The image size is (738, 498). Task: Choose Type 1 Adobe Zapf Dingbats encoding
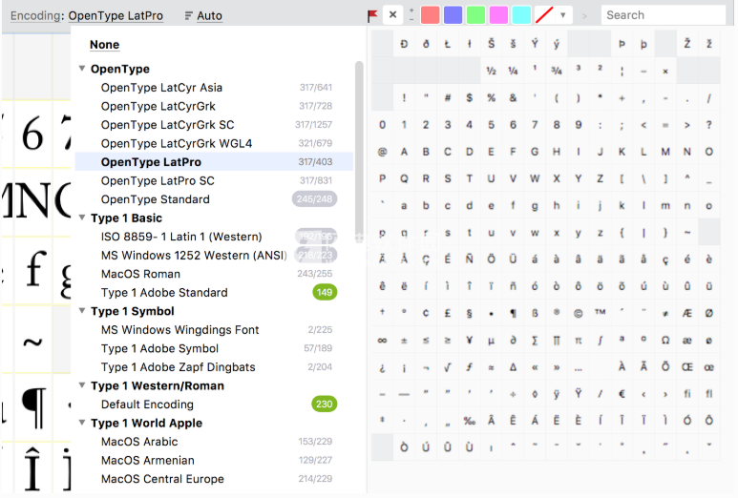(214, 366)
